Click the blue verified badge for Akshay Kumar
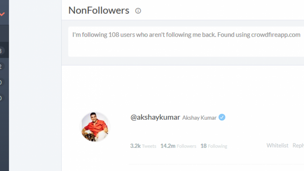This screenshot has height=171, width=304. click(222, 117)
